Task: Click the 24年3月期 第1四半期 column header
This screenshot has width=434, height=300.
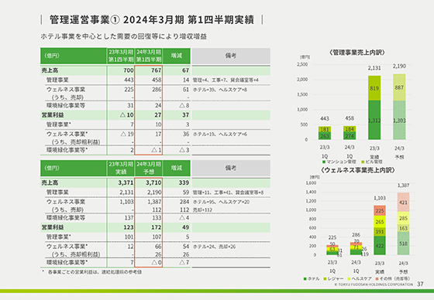Action: 149,56
